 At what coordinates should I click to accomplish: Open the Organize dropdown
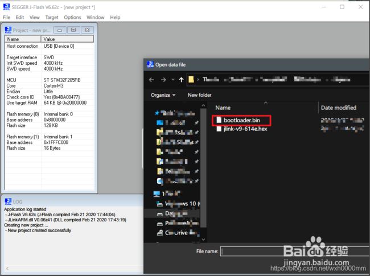coord(163,95)
